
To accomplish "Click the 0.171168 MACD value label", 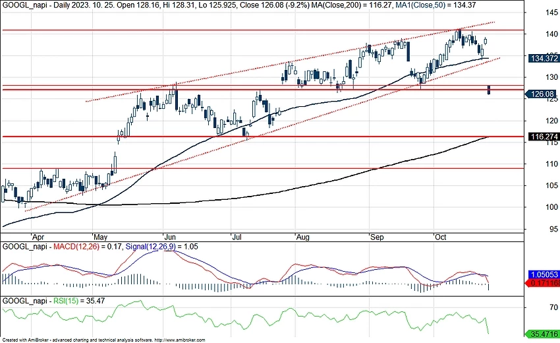I will [543, 283].
